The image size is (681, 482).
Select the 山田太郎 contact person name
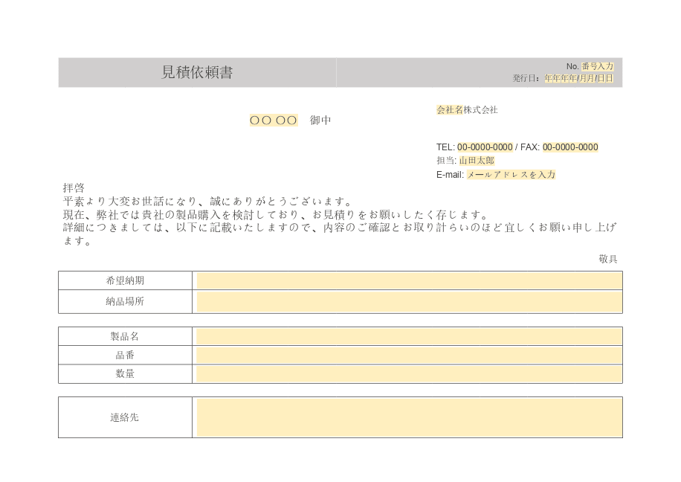[x=476, y=161]
